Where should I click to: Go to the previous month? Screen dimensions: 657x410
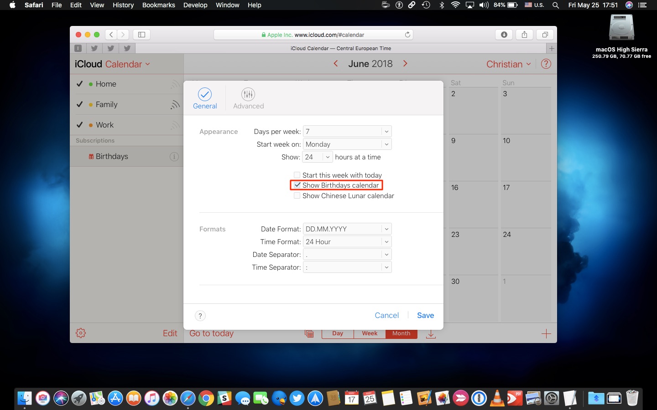point(336,64)
